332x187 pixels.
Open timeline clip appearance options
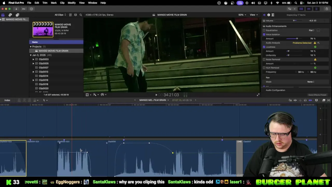click(x=316, y=100)
